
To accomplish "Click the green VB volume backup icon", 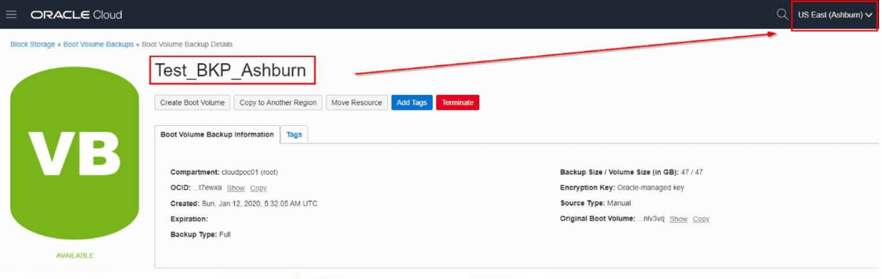I will coord(75,153).
